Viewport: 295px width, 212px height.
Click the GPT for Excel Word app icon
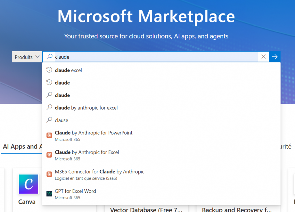(50, 194)
